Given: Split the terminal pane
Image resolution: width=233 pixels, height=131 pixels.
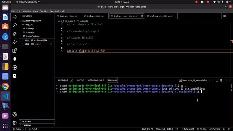Looking at the screenshot, I should point(217,80).
